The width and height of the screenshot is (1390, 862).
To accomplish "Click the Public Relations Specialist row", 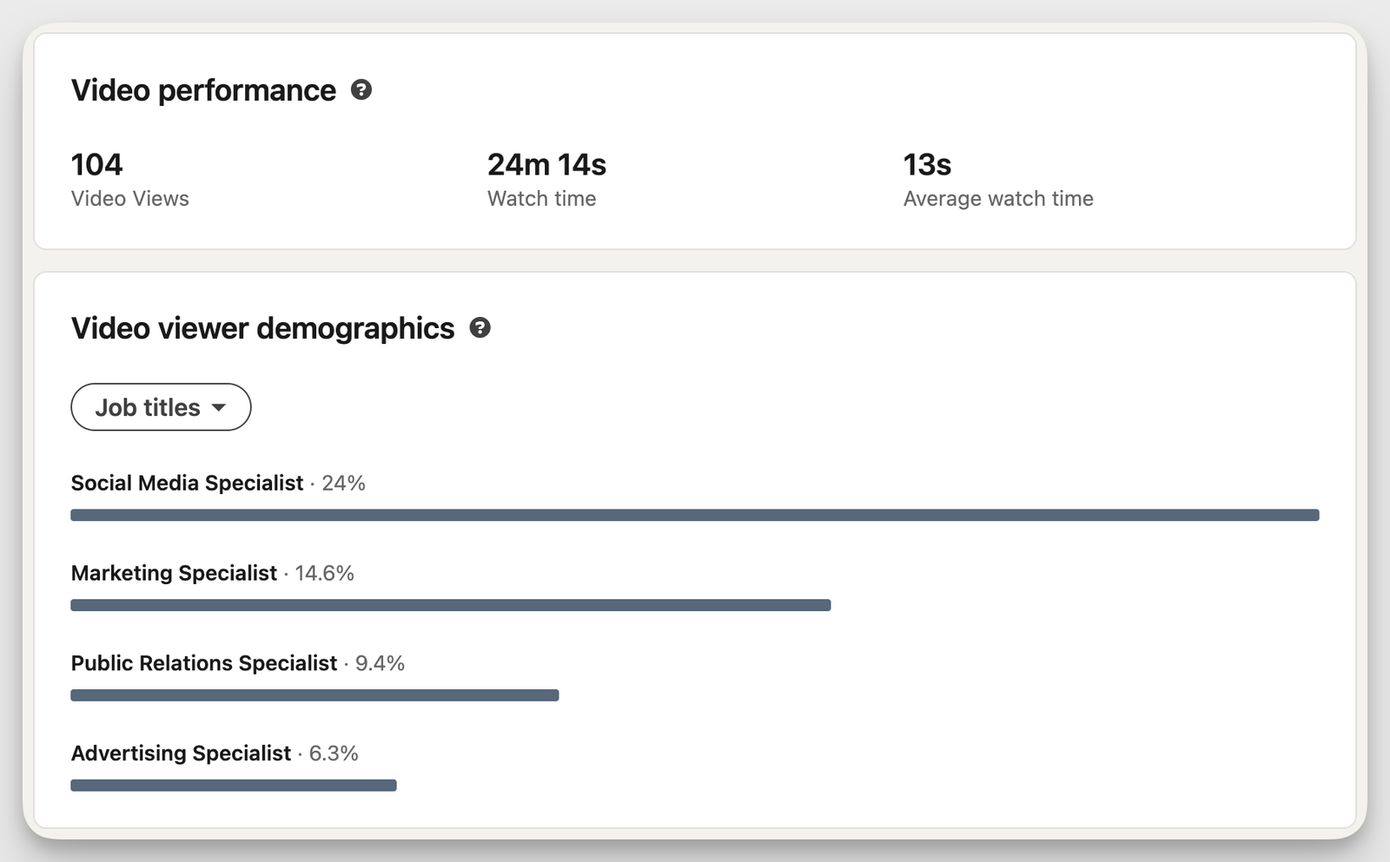I will pyautogui.click(x=203, y=663).
